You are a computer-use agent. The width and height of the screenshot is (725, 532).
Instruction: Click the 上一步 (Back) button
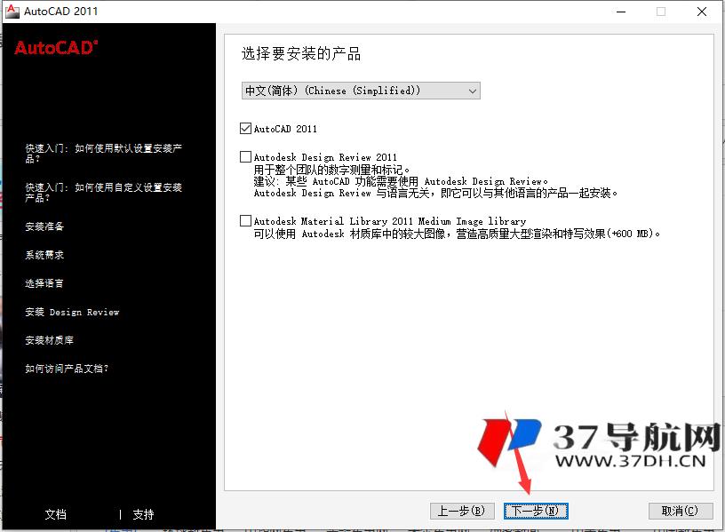pyautogui.click(x=462, y=511)
